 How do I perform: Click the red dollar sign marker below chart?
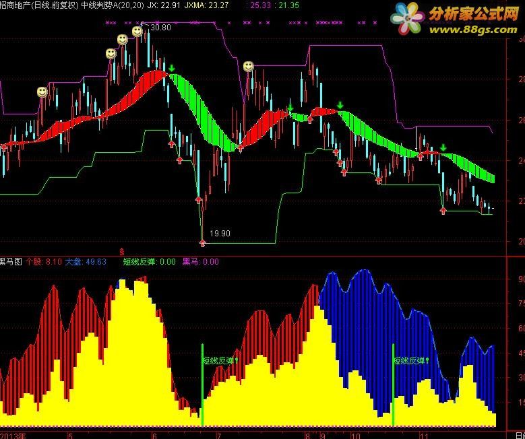point(121,252)
